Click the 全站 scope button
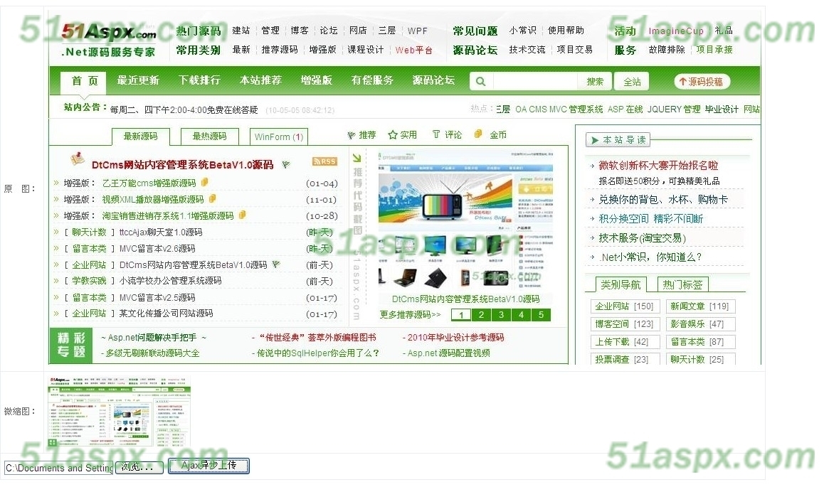The width and height of the screenshot is (829, 487). [632, 82]
